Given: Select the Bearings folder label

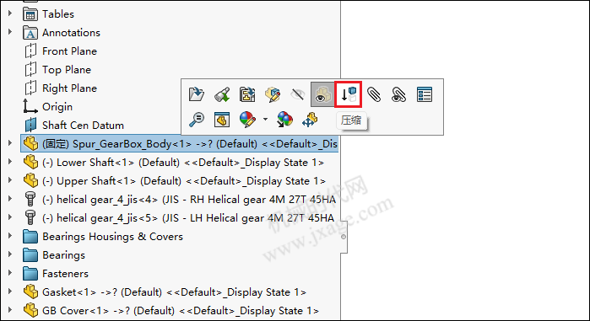Looking at the screenshot, I should click(x=63, y=255).
